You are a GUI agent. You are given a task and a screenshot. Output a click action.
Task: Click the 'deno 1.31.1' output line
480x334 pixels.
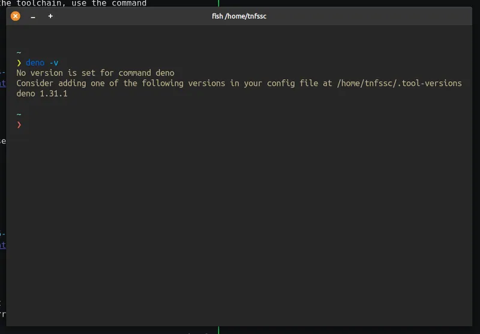[42, 94]
